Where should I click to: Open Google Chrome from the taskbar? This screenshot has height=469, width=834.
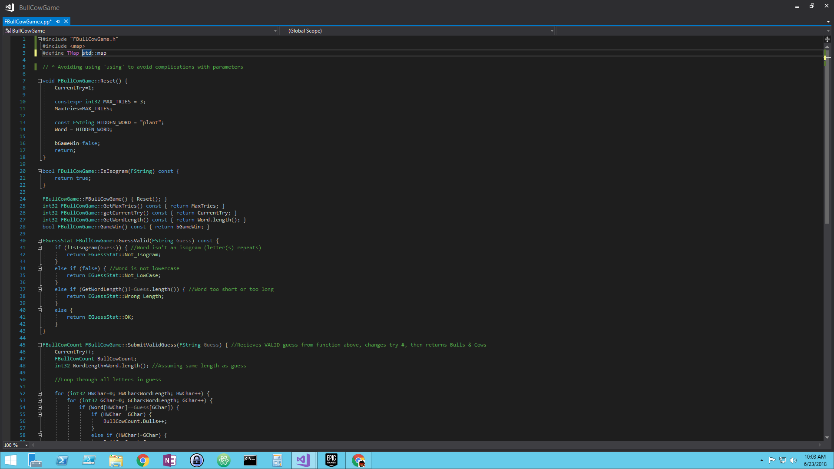coord(143,460)
